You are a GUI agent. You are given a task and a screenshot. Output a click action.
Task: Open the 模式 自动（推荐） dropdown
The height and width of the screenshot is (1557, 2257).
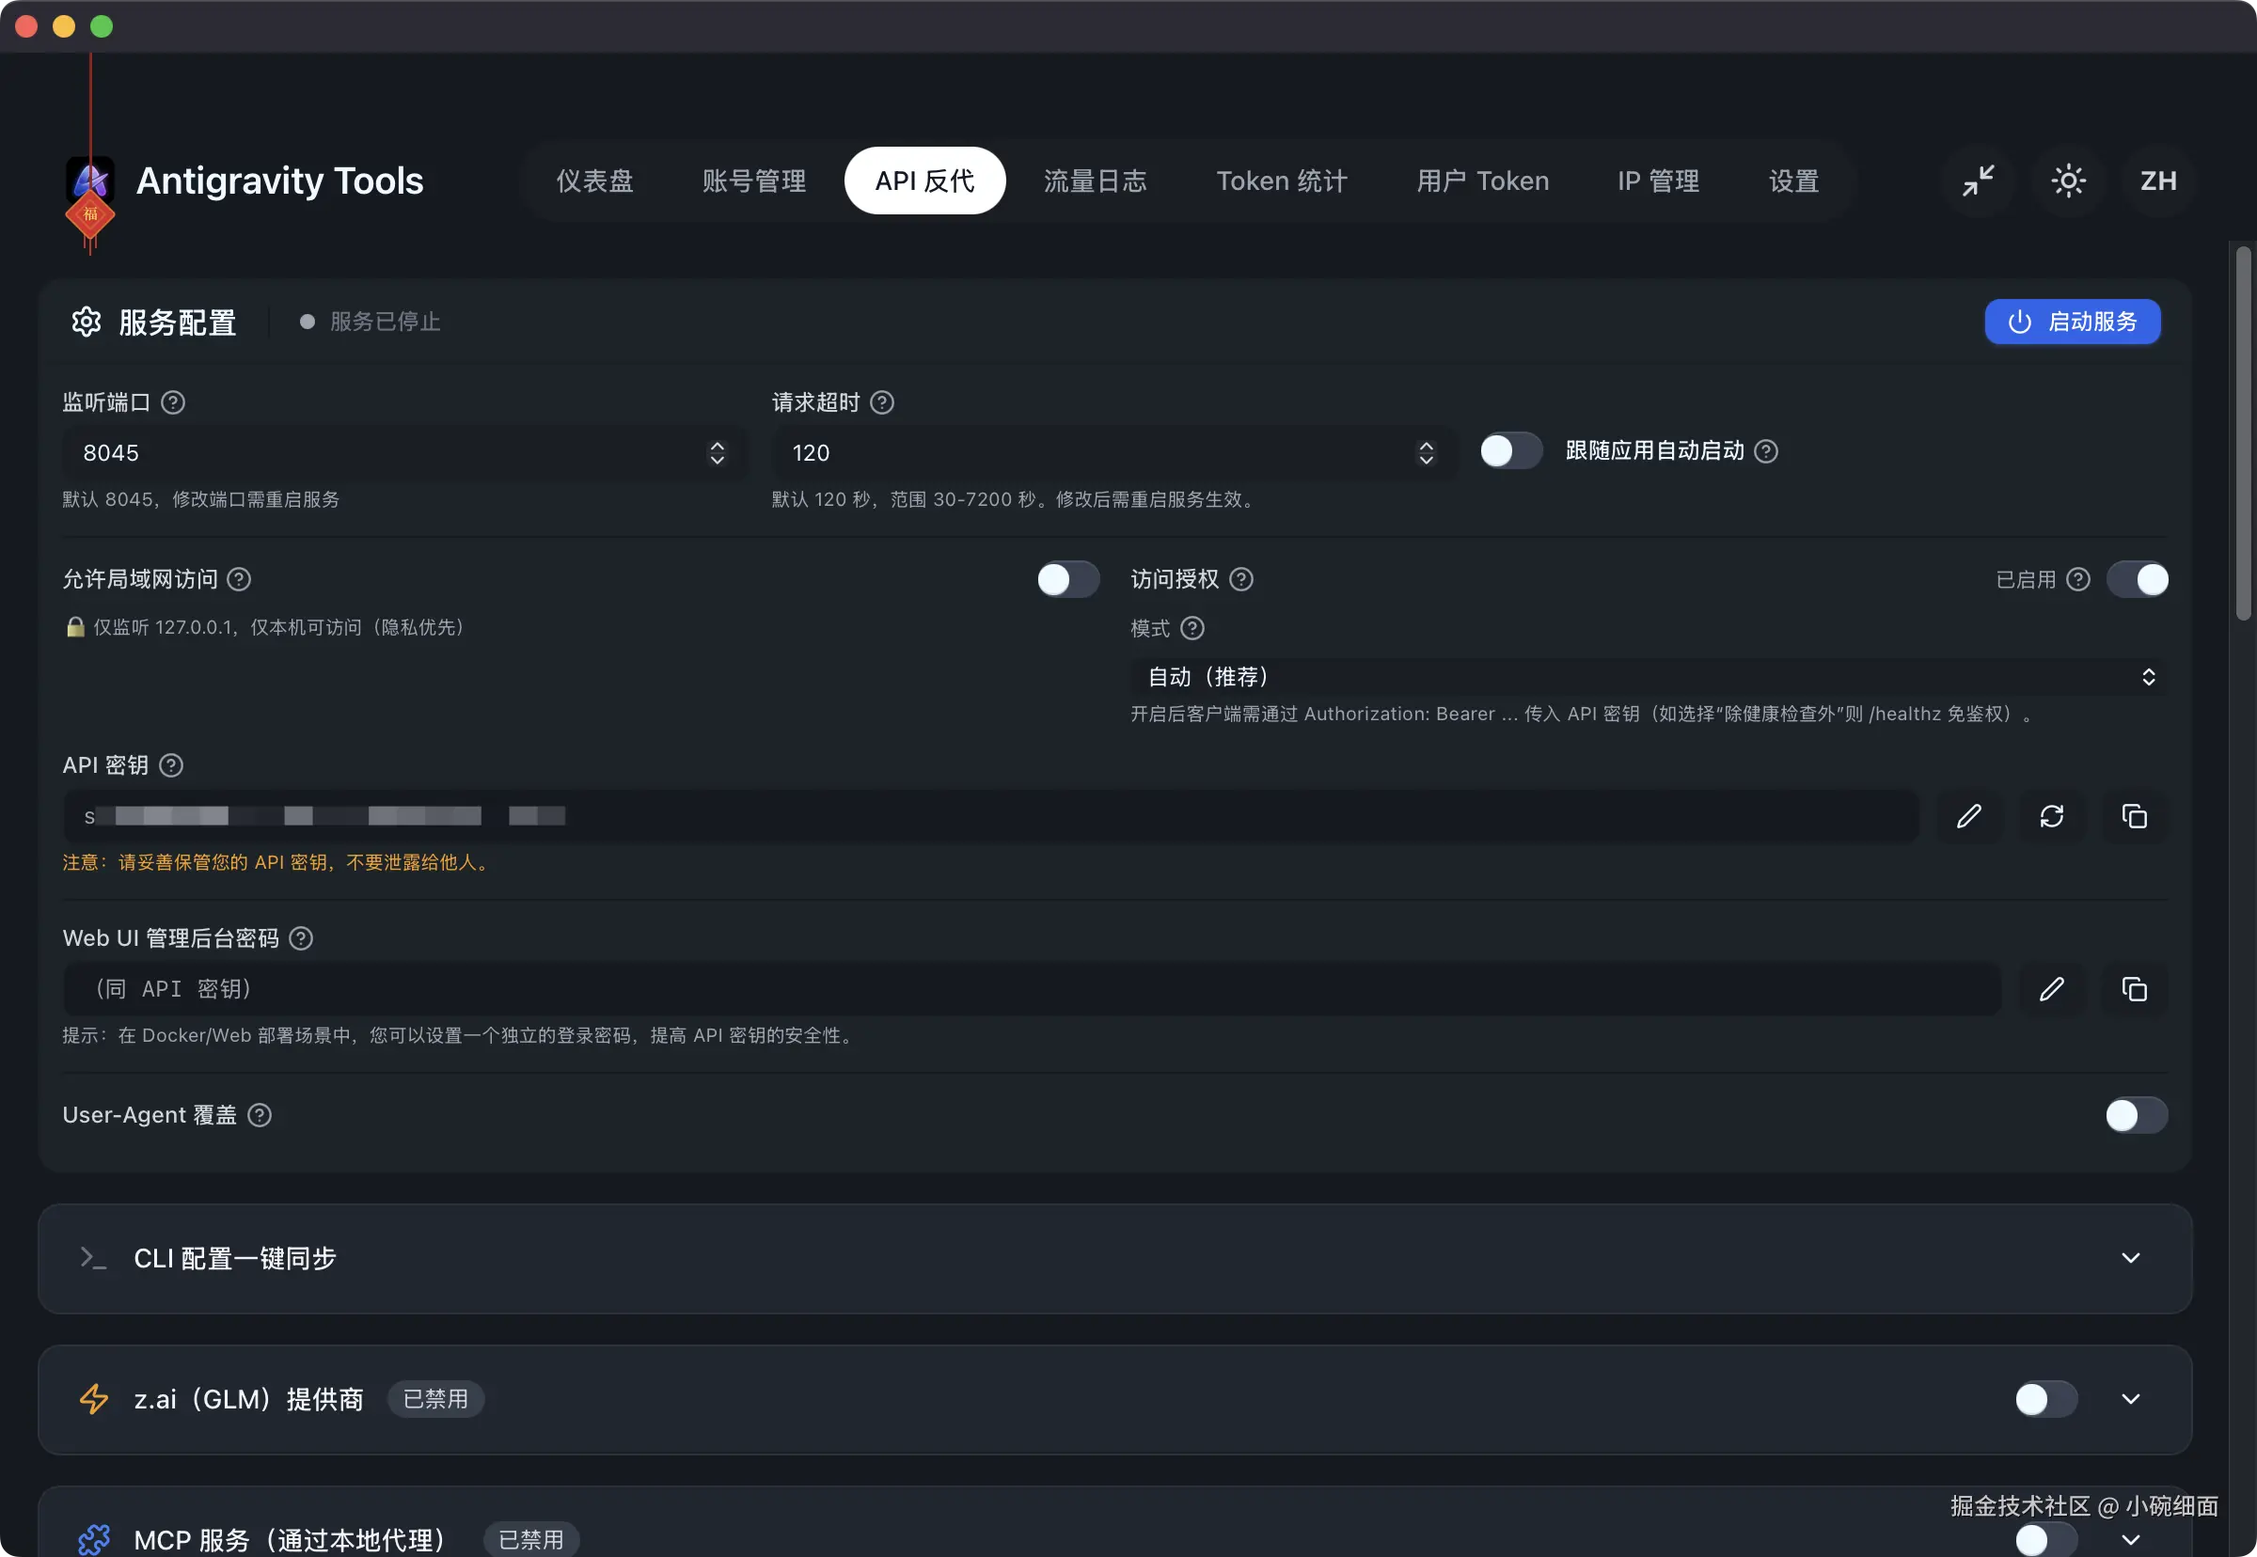(x=1647, y=677)
